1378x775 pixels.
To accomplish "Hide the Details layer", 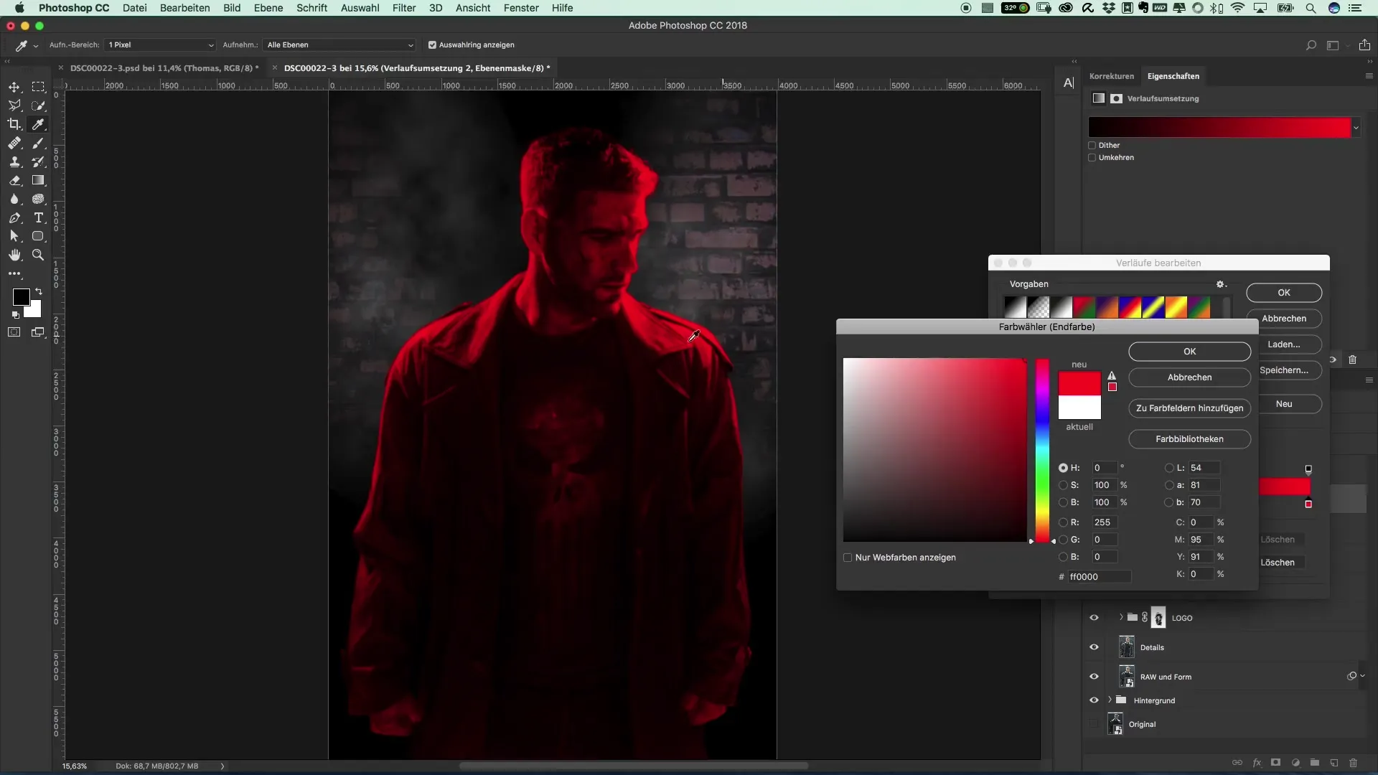I will [x=1094, y=647].
